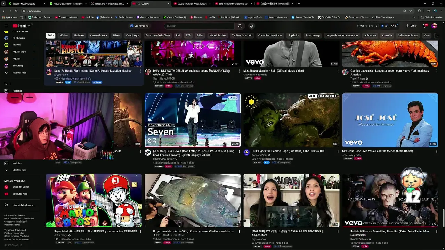445x250 pixels.
Task: Play the Hulk Fights Gamma Dogs thumbnail
Action: pos(291,120)
